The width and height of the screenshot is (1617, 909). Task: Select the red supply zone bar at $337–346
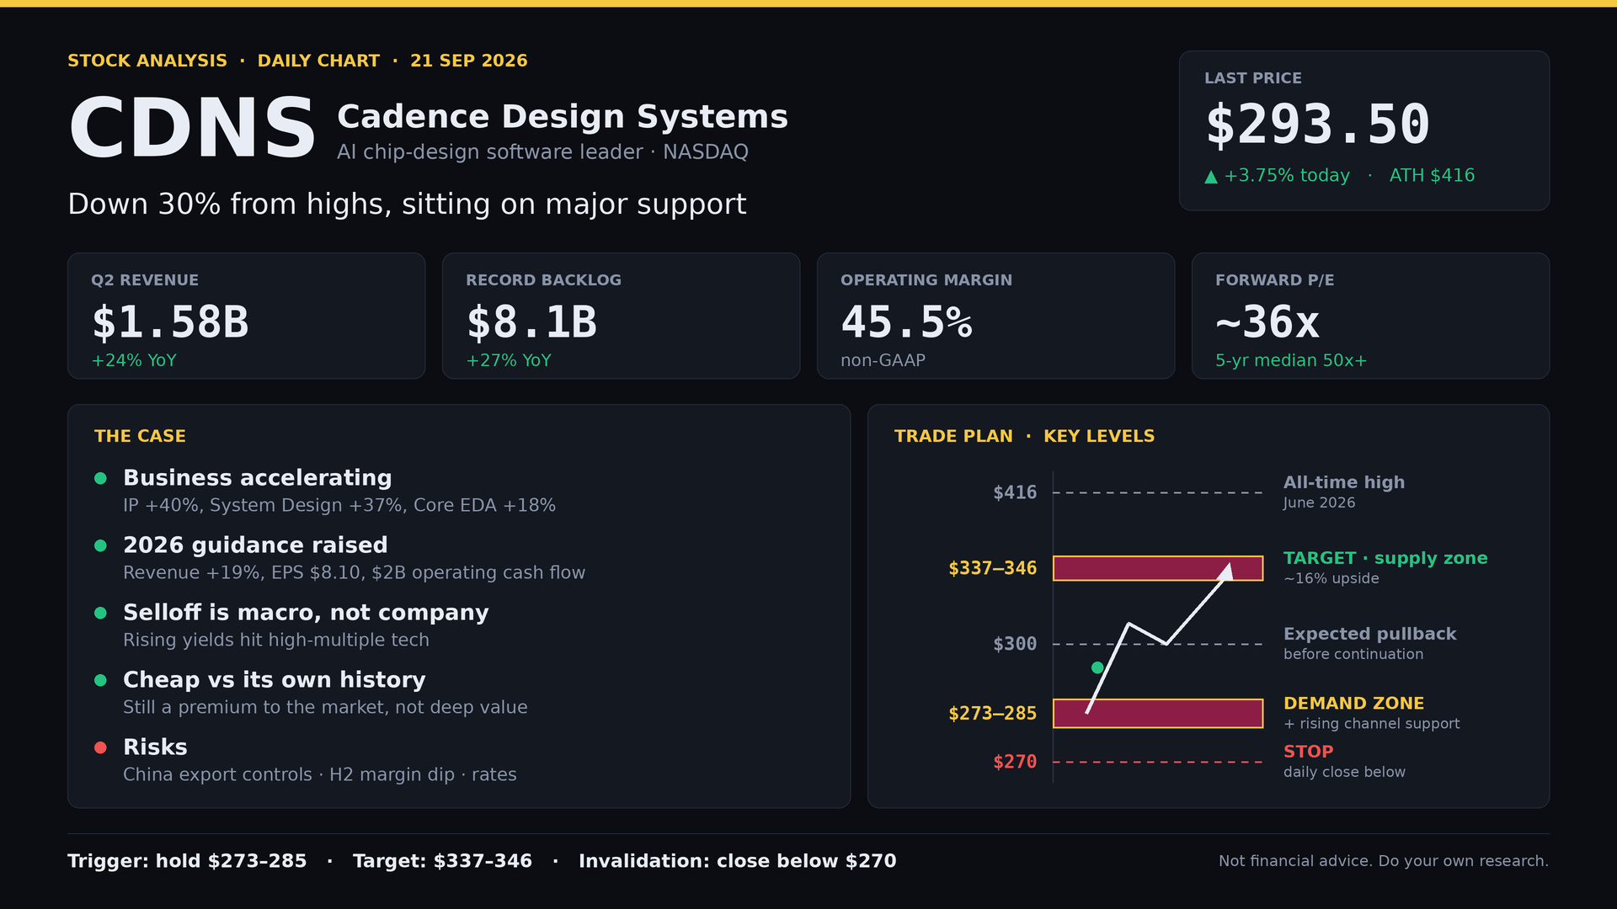coord(1158,568)
